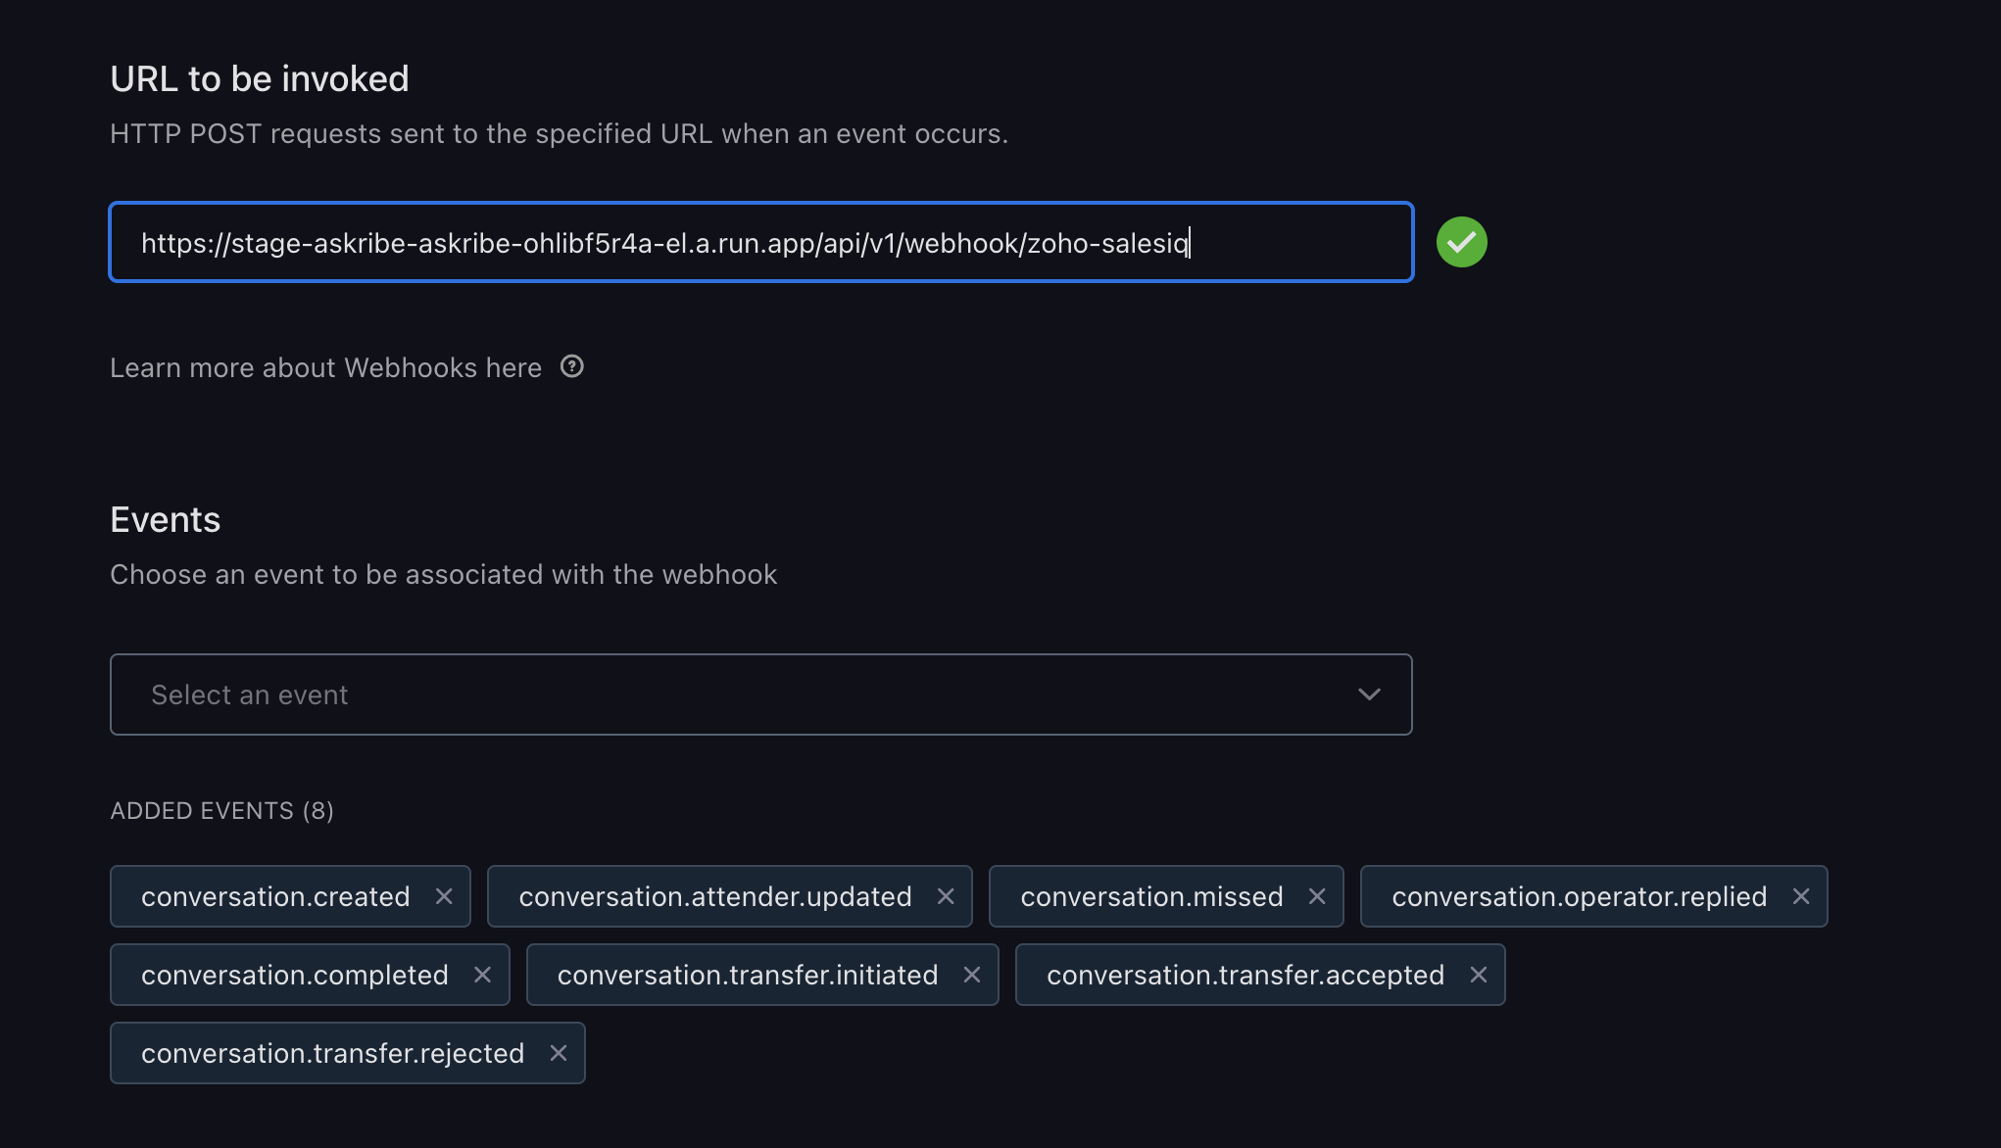Remove conversation.transfer.rejected event tag

(559, 1053)
